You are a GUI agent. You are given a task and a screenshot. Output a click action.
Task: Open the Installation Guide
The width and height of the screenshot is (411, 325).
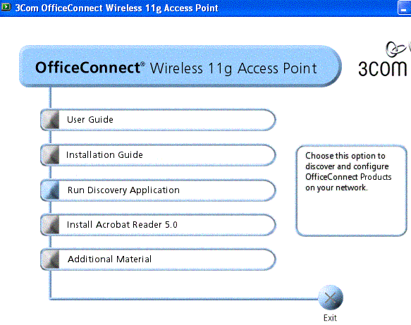158,155
